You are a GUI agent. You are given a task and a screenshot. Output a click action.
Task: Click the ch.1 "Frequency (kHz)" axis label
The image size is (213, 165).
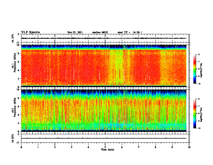point(15,63)
